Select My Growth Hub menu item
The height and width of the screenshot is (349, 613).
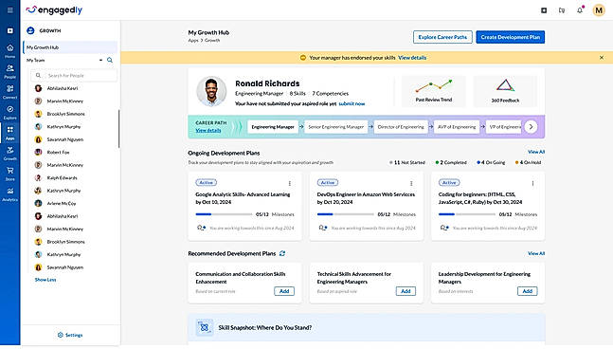coord(70,47)
